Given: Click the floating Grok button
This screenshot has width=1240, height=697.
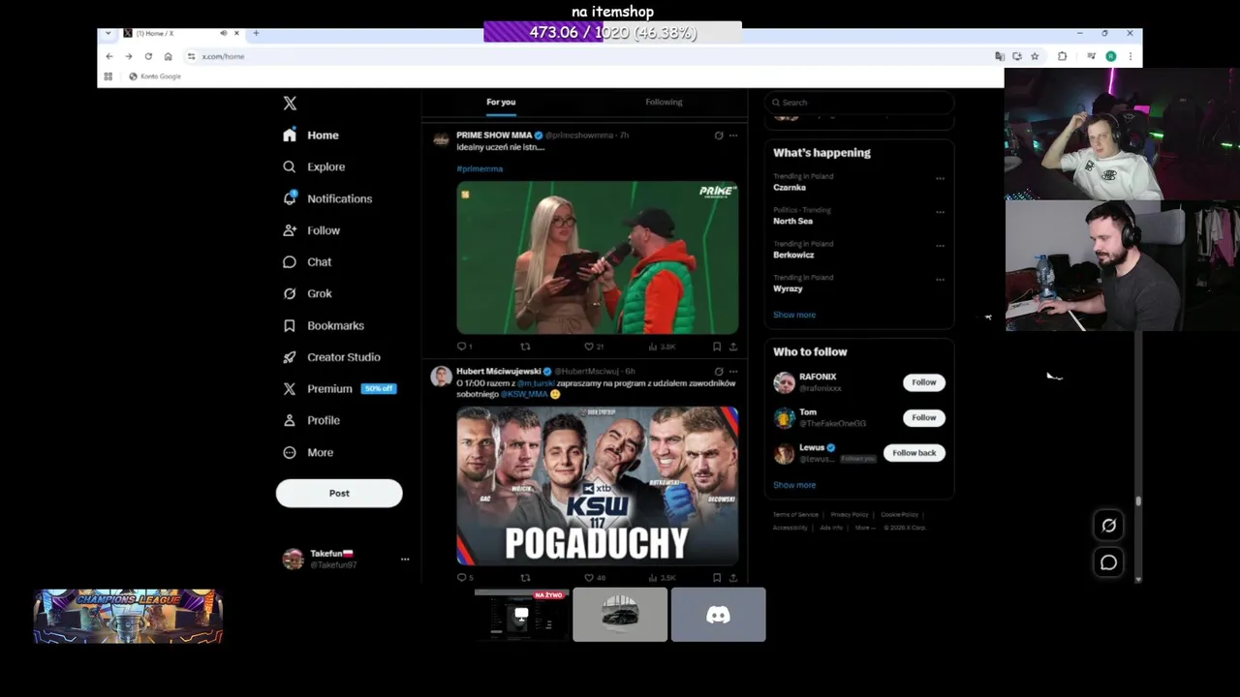Looking at the screenshot, I should click(1109, 526).
